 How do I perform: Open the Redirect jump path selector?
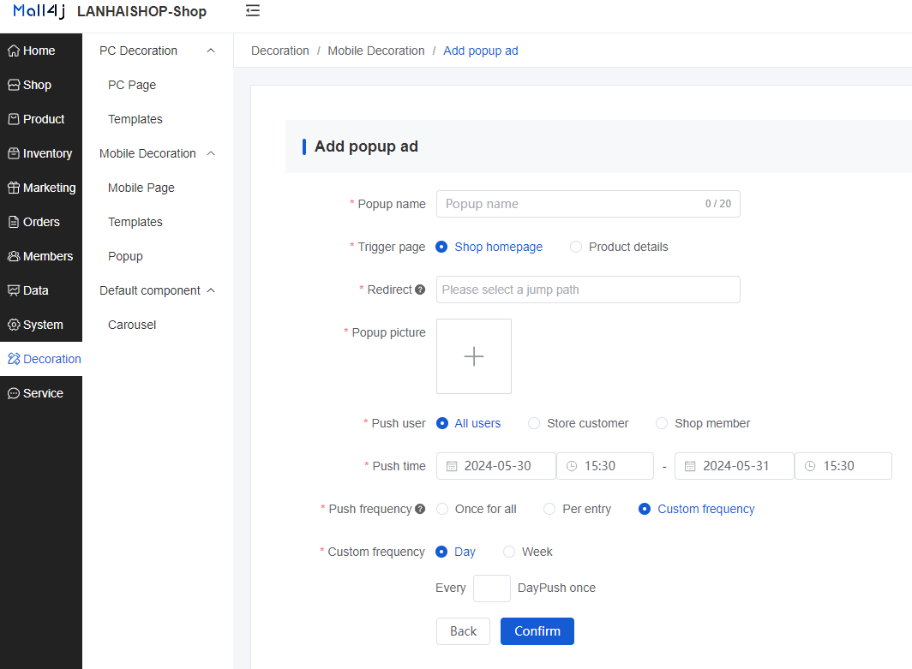tap(588, 290)
